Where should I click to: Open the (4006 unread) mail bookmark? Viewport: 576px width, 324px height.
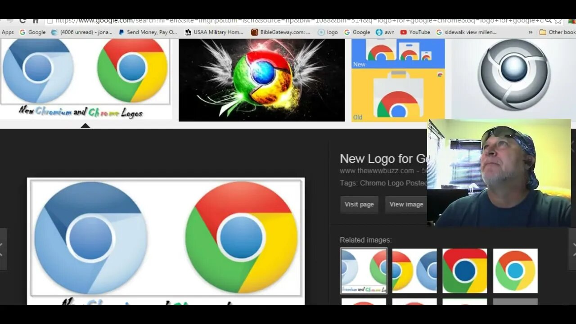[x=82, y=32]
